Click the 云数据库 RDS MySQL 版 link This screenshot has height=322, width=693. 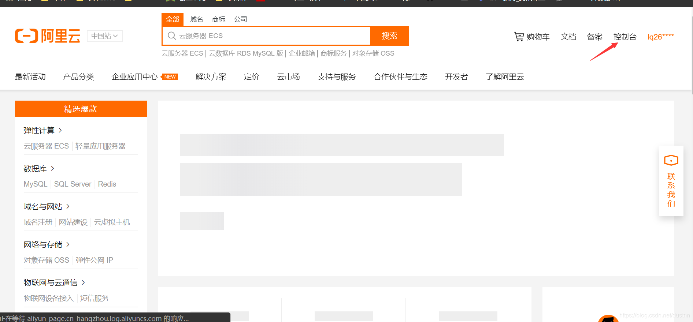click(x=246, y=53)
